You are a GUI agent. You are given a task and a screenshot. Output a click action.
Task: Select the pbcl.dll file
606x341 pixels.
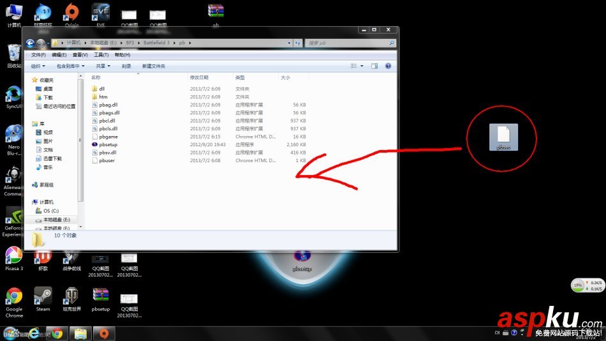point(107,121)
